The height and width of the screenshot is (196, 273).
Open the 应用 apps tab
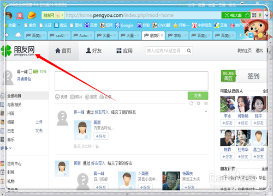124,51
